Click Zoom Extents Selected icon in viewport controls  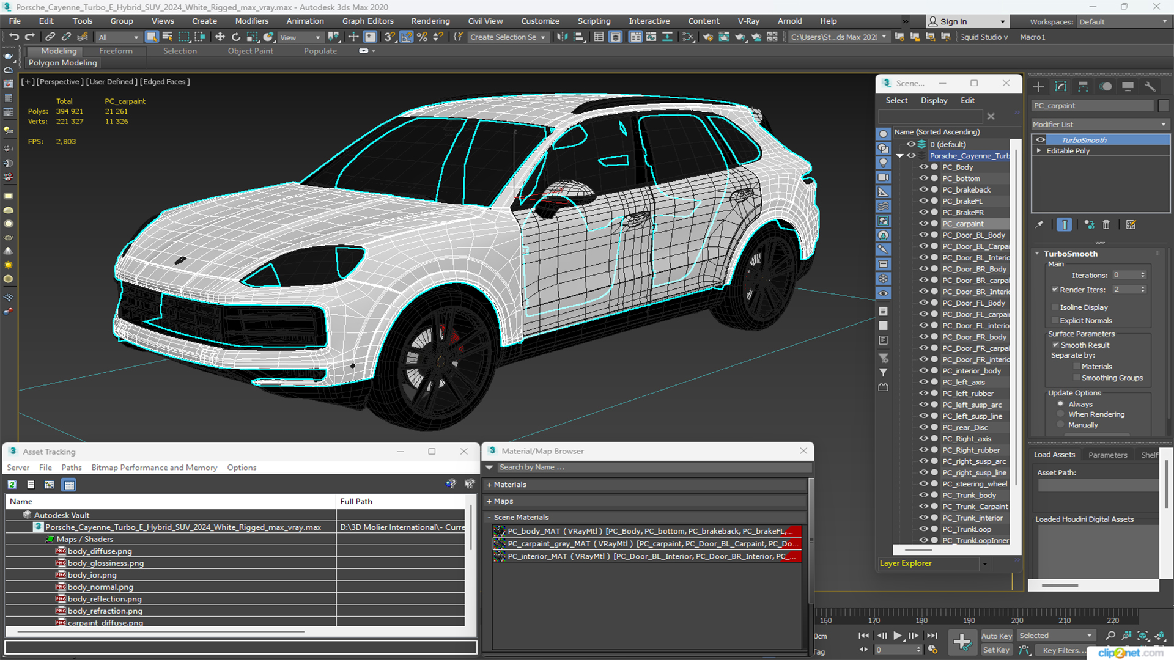point(1142,636)
